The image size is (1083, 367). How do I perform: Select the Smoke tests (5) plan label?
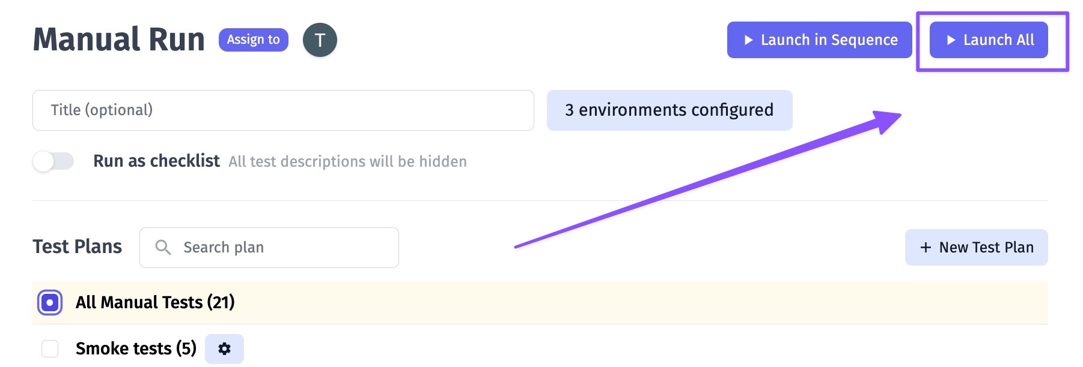click(136, 348)
